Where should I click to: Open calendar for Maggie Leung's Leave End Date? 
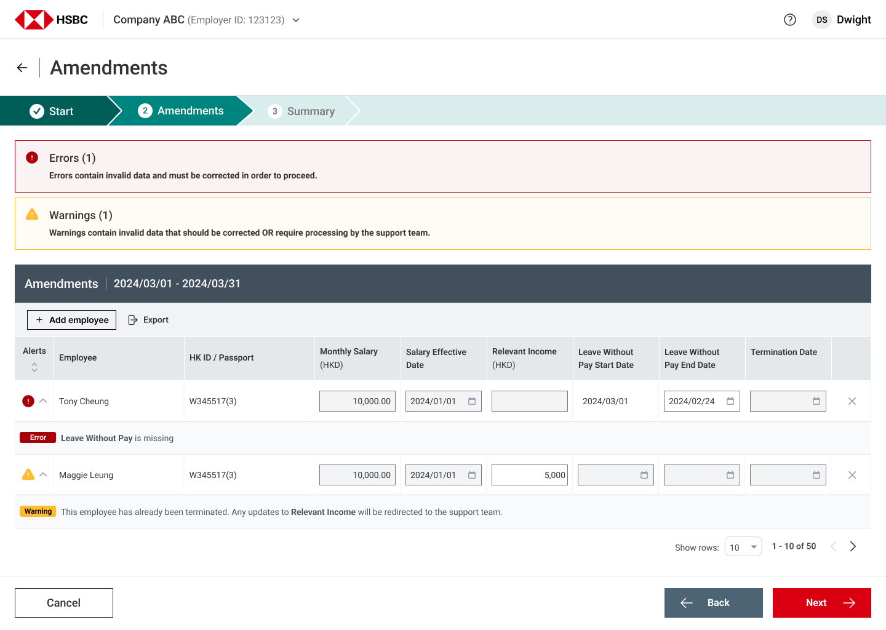730,475
